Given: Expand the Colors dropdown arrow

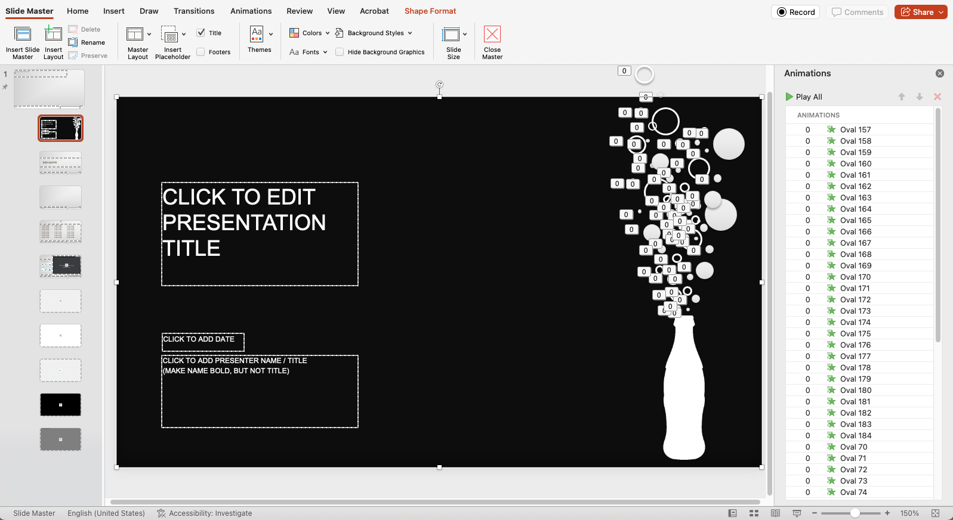Looking at the screenshot, I should pyautogui.click(x=328, y=33).
